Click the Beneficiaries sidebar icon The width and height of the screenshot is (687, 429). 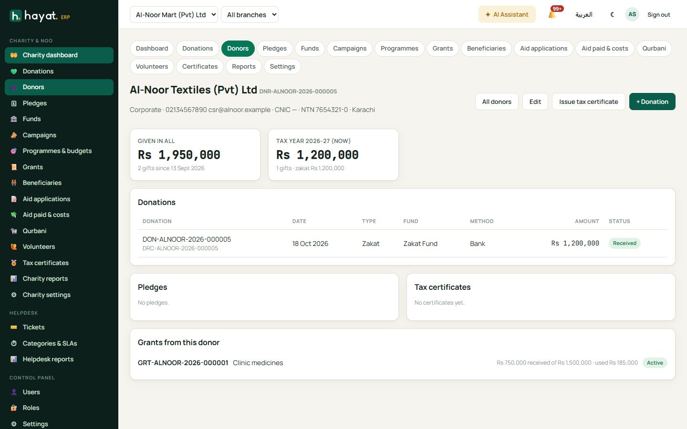point(14,183)
